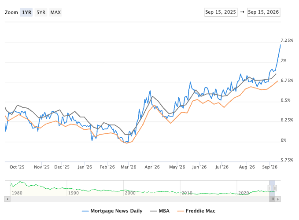Click 1990 in the navigator timeline

(74, 193)
